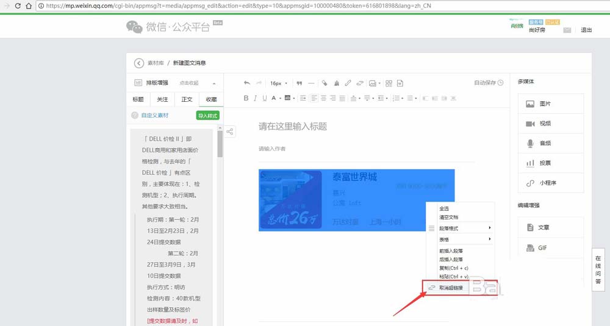Click the back arrow next to 素材库
The image size is (610, 326).
[x=139, y=63]
